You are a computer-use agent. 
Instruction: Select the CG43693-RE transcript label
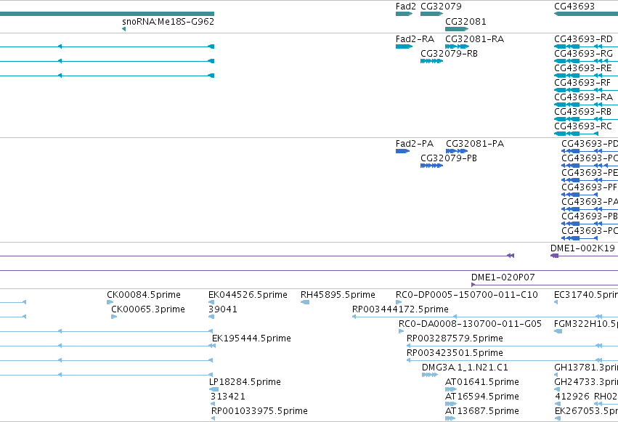pyautogui.click(x=583, y=68)
